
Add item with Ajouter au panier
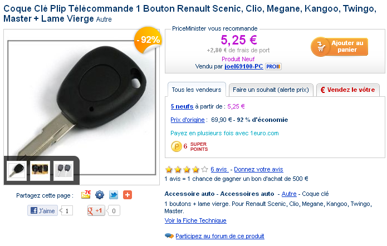coord(340,47)
